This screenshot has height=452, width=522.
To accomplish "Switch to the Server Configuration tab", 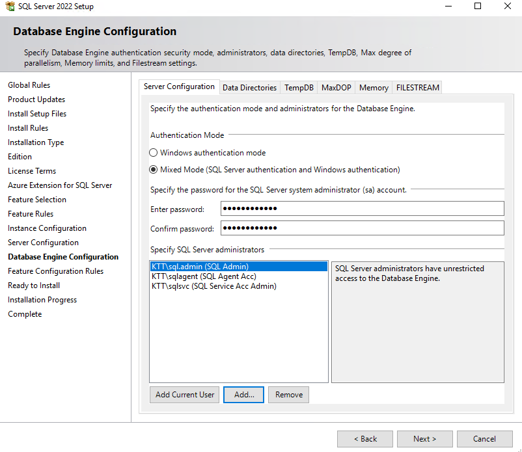I will [x=179, y=86].
